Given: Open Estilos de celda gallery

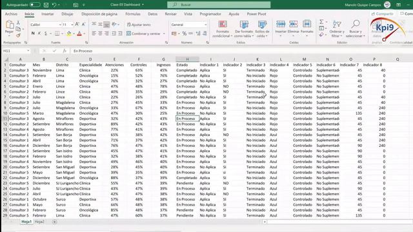Looking at the screenshot, I should (x=262, y=29).
